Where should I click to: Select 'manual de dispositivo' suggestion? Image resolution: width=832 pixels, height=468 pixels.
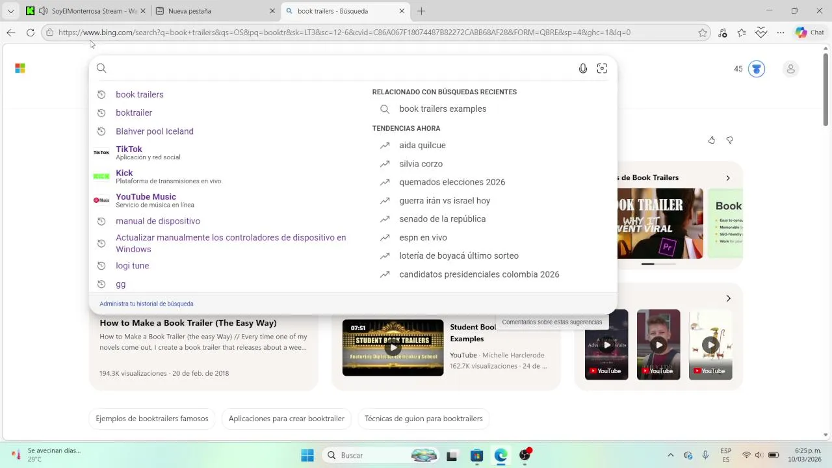coord(158,221)
